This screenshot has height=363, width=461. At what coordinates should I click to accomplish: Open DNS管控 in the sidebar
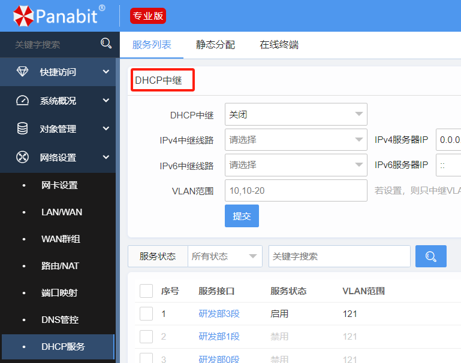[60, 319]
